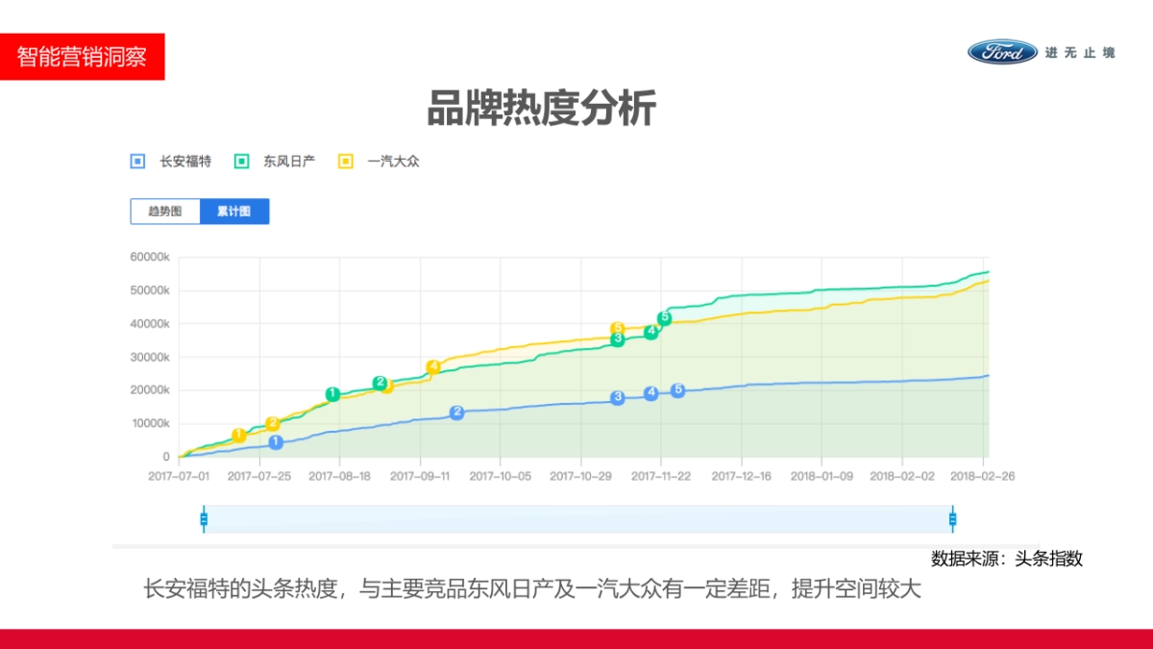Click the green marker 1 on the 东风日产 curve
Screen dimensions: 1153x649
click(x=332, y=393)
